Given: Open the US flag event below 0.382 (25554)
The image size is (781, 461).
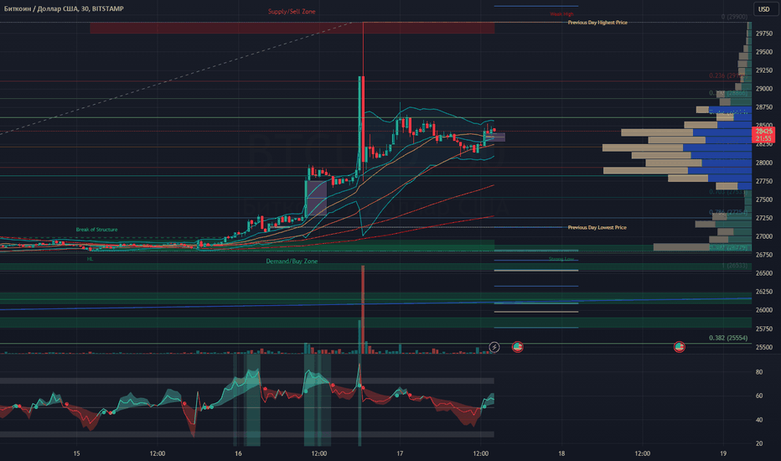Looking at the screenshot, I should click(680, 347).
